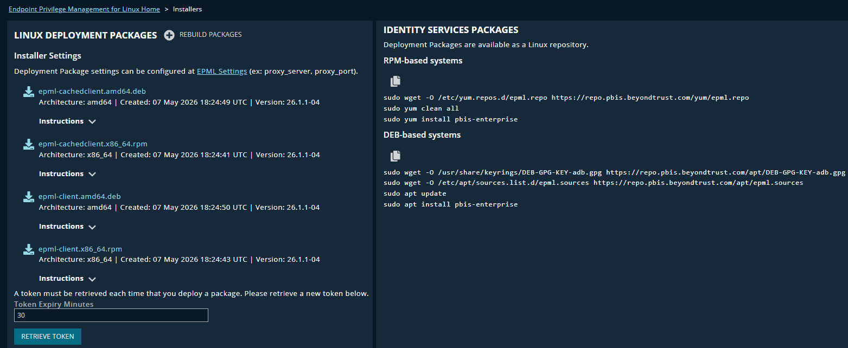Expand Instructions under epml-cachedclient.x86_64.rpm
This screenshot has height=348, width=848.
point(67,174)
